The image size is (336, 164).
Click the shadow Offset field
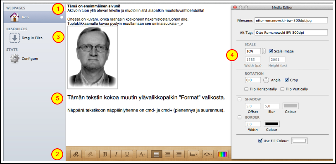(x=253, y=106)
